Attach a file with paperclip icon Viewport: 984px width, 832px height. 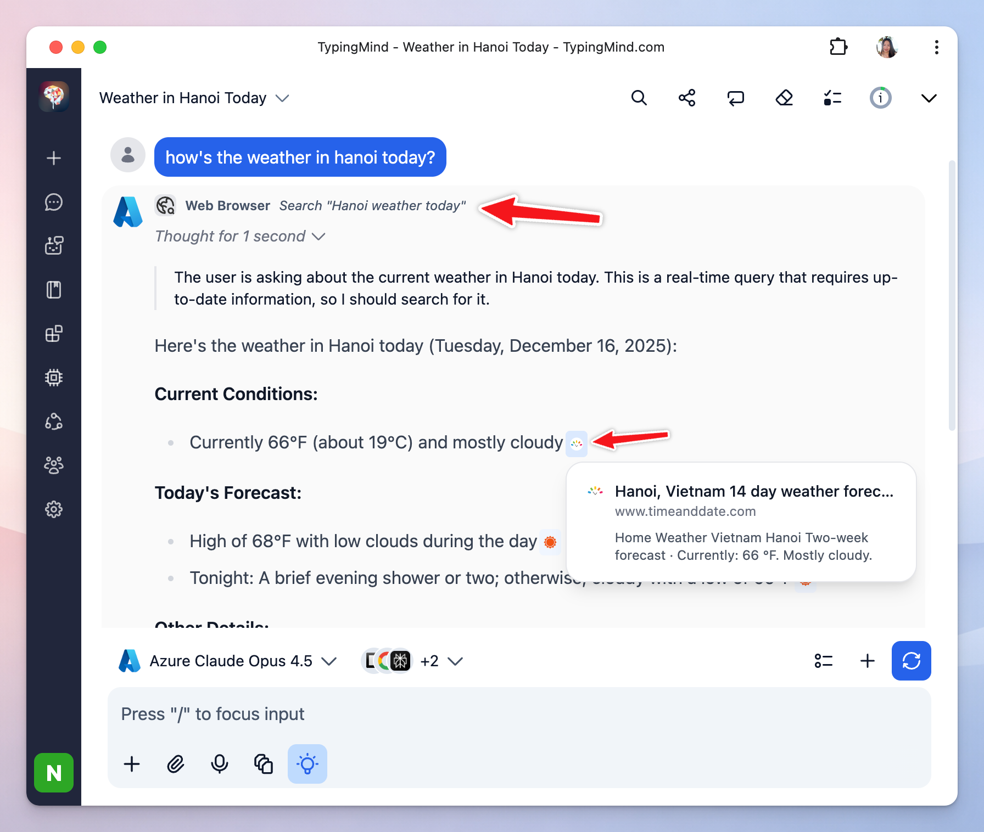[176, 764]
